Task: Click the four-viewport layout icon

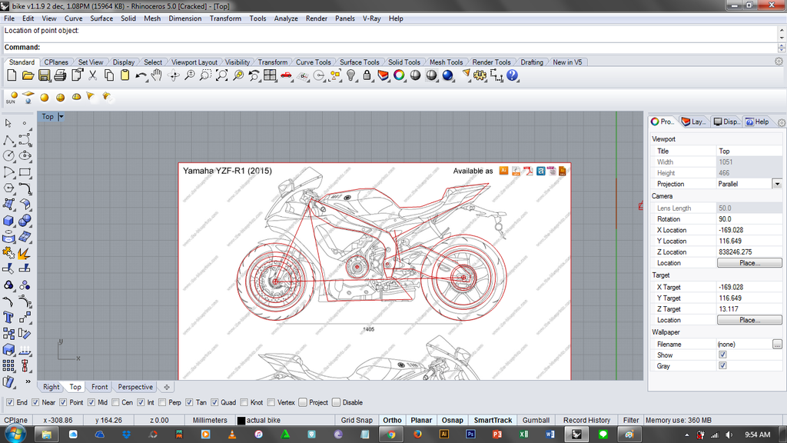Action: (x=270, y=76)
